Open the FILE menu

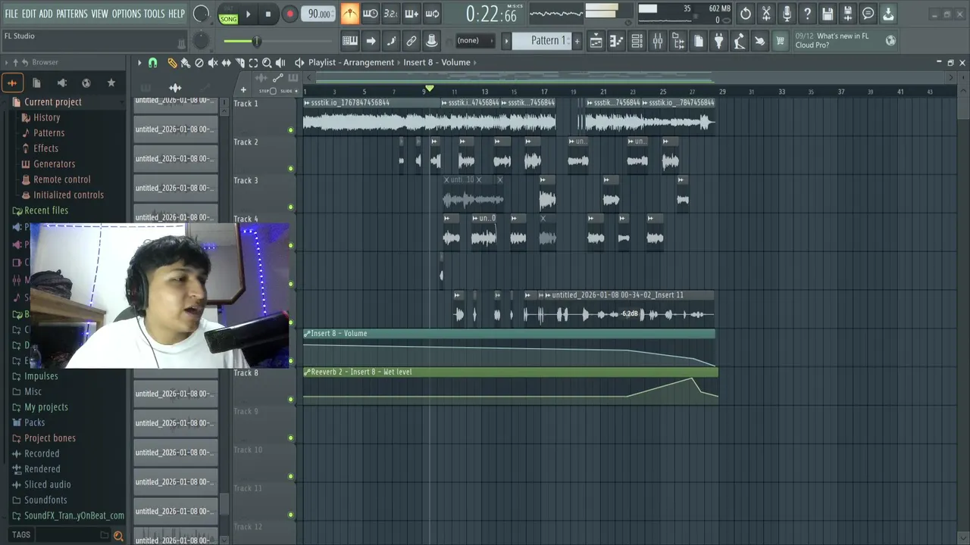(x=11, y=14)
